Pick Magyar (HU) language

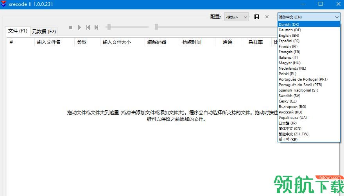pos(309,63)
